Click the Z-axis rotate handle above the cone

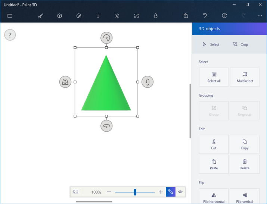coord(106,38)
